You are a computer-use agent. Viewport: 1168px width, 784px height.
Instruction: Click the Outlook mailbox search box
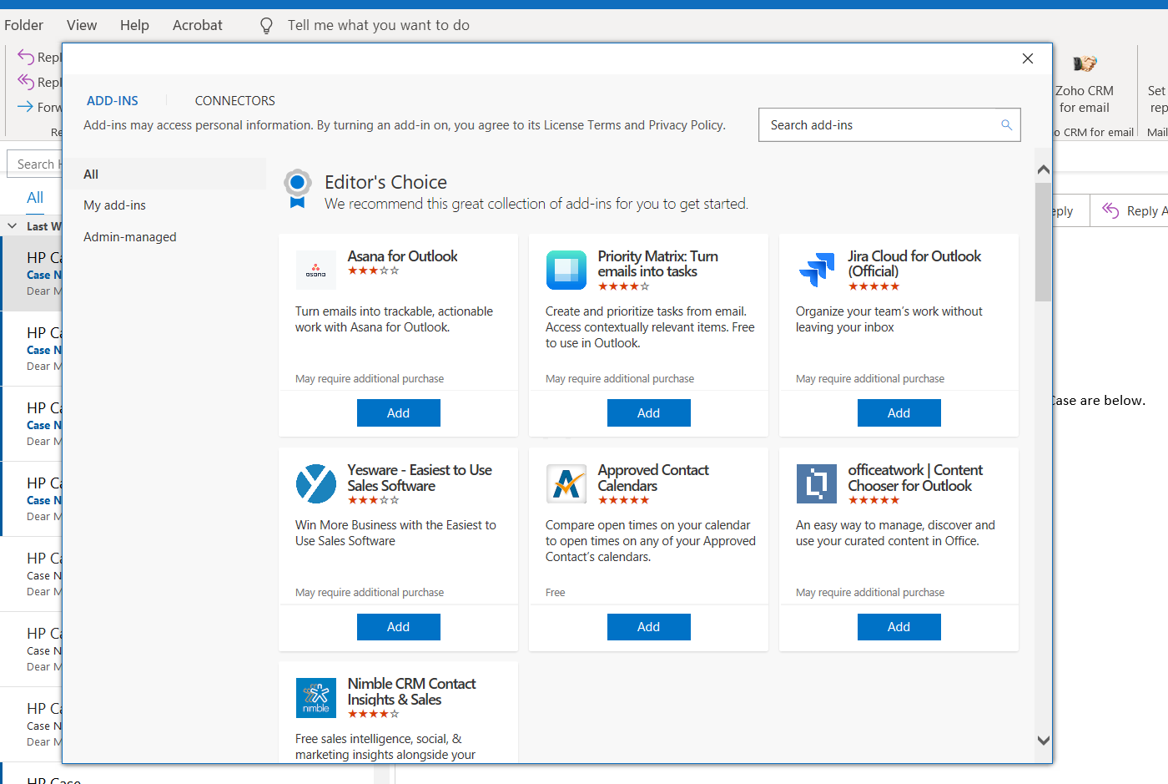click(35, 164)
